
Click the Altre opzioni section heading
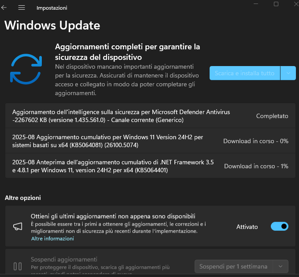click(x=23, y=198)
